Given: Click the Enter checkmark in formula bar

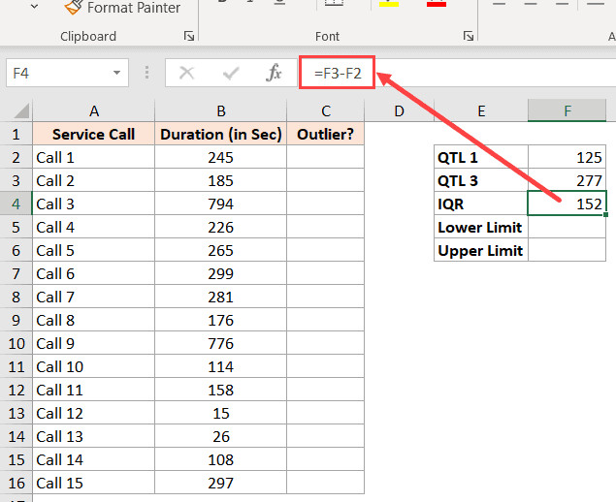Looking at the screenshot, I should (x=231, y=73).
